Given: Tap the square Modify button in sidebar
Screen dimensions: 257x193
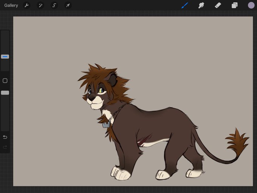Looking at the screenshot, I should (5, 81).
